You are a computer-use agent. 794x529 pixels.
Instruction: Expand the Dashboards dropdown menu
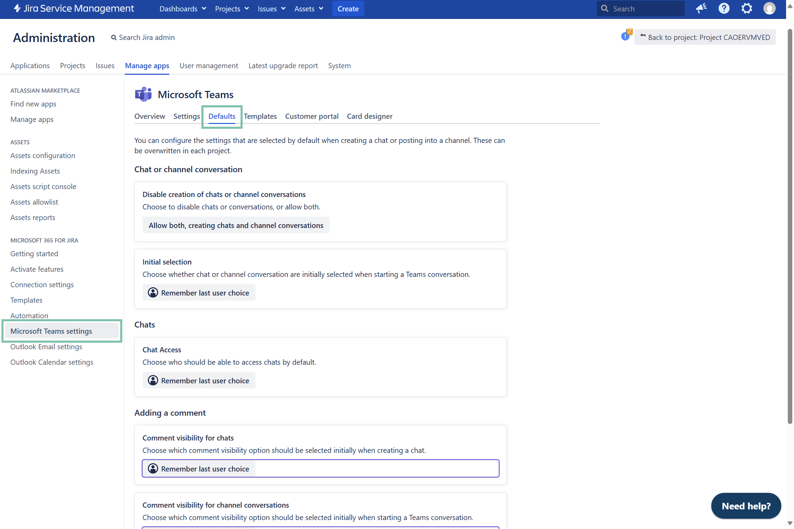pos(183,9)
